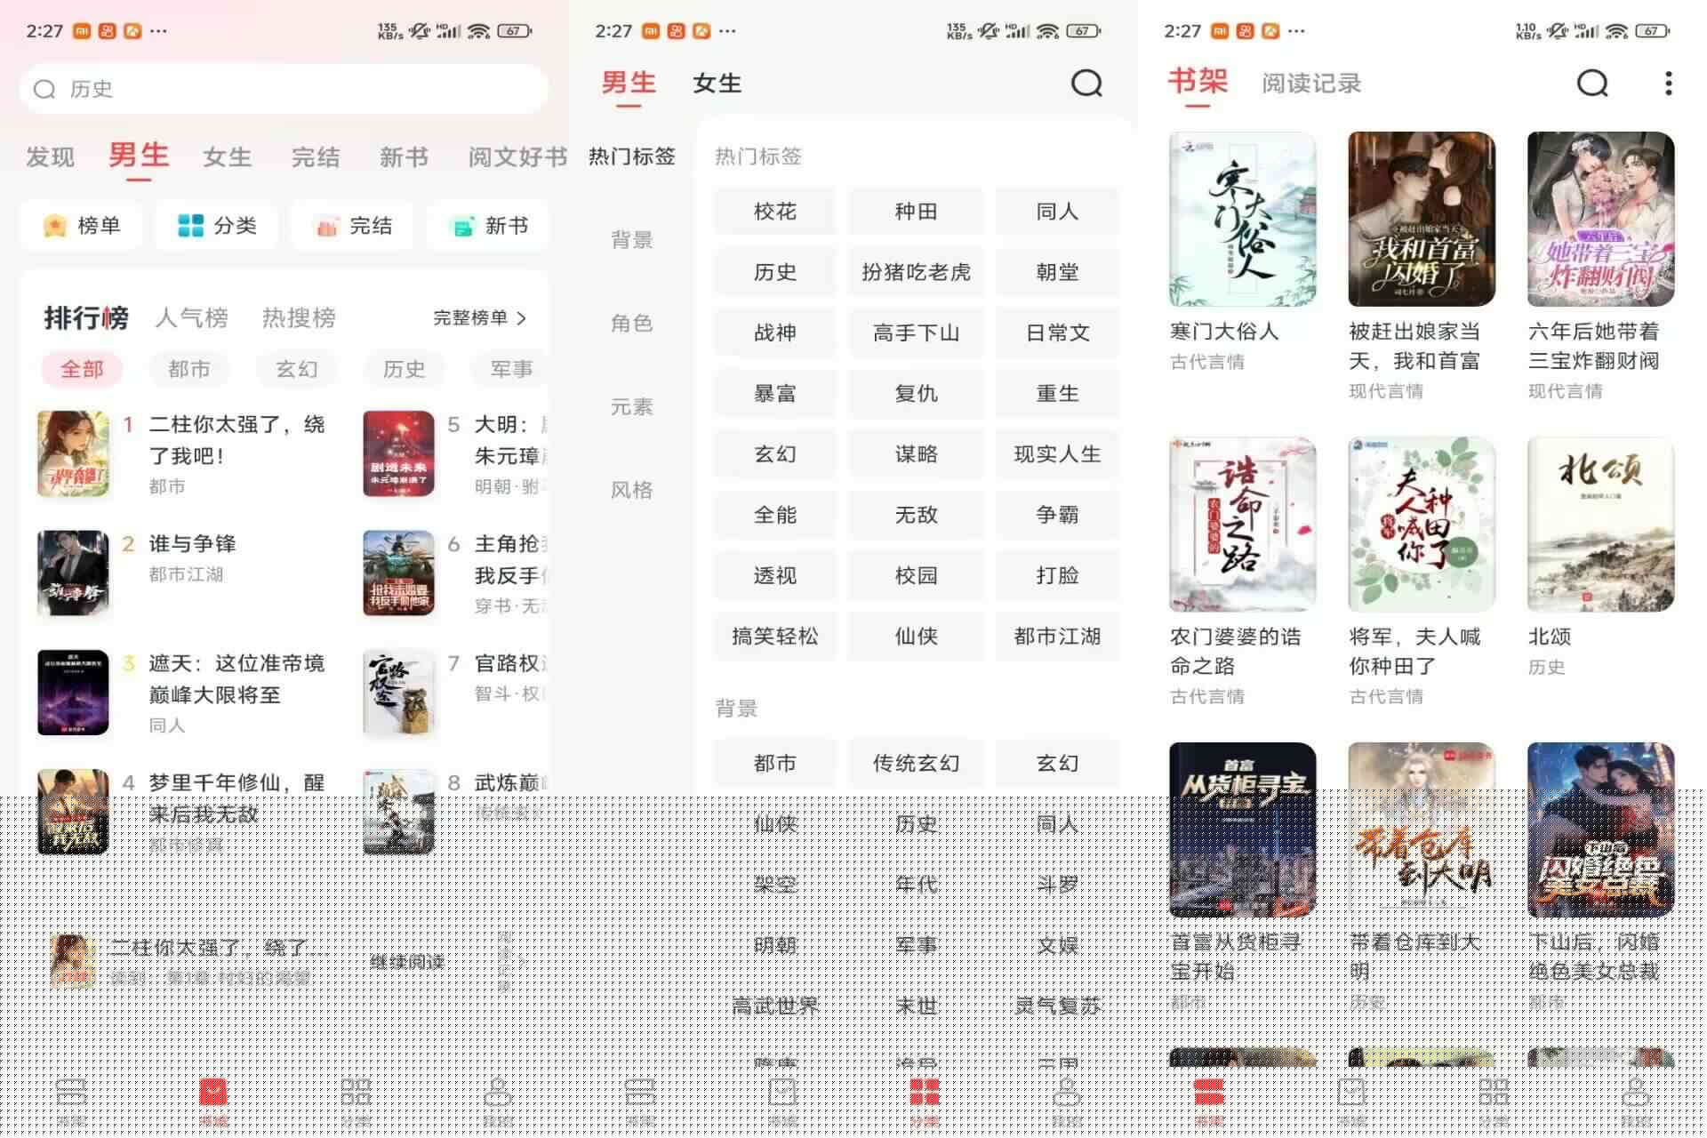Tap the 无敌 tag
The width and height of the screenshot is (1707, 1138).
(916, 515)
